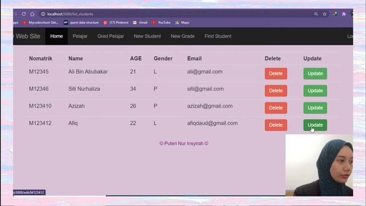This screenshot has width=366, height=206.
Task: Open the Gmail bookmark
Action: pos(140,23)
